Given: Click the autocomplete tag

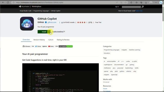Looking at the screenshot, I should 111,61.
